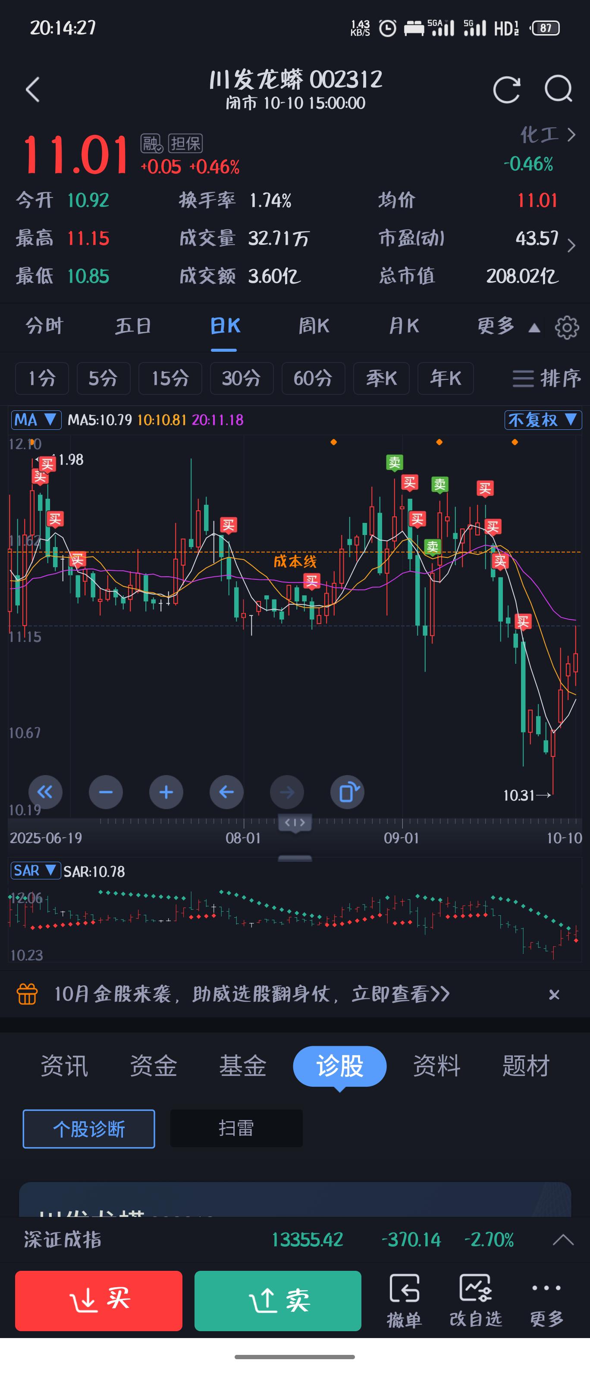This screenshot has width=590, height=1376.
Task: Jump to earliest candles double-arrow icon
Action: coord(45,791)
